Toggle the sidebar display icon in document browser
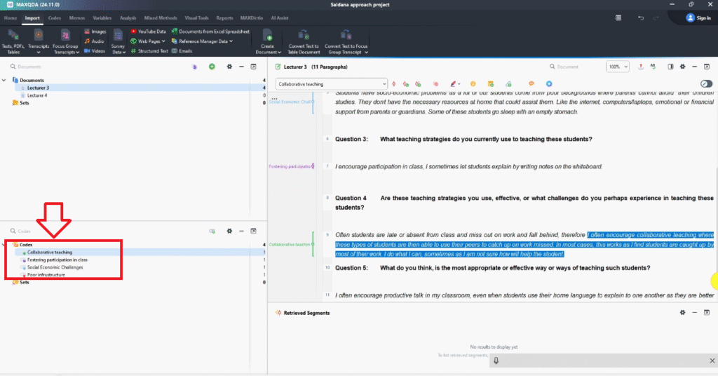Viewport: 718px width, 376px height. (670, 67)
